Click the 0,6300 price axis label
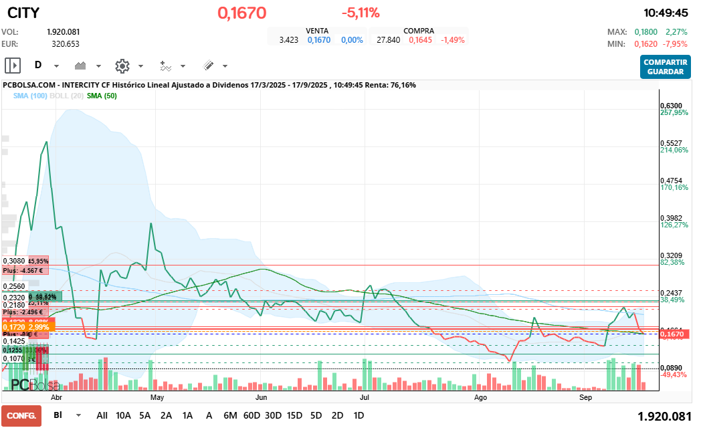 (672, 106)
